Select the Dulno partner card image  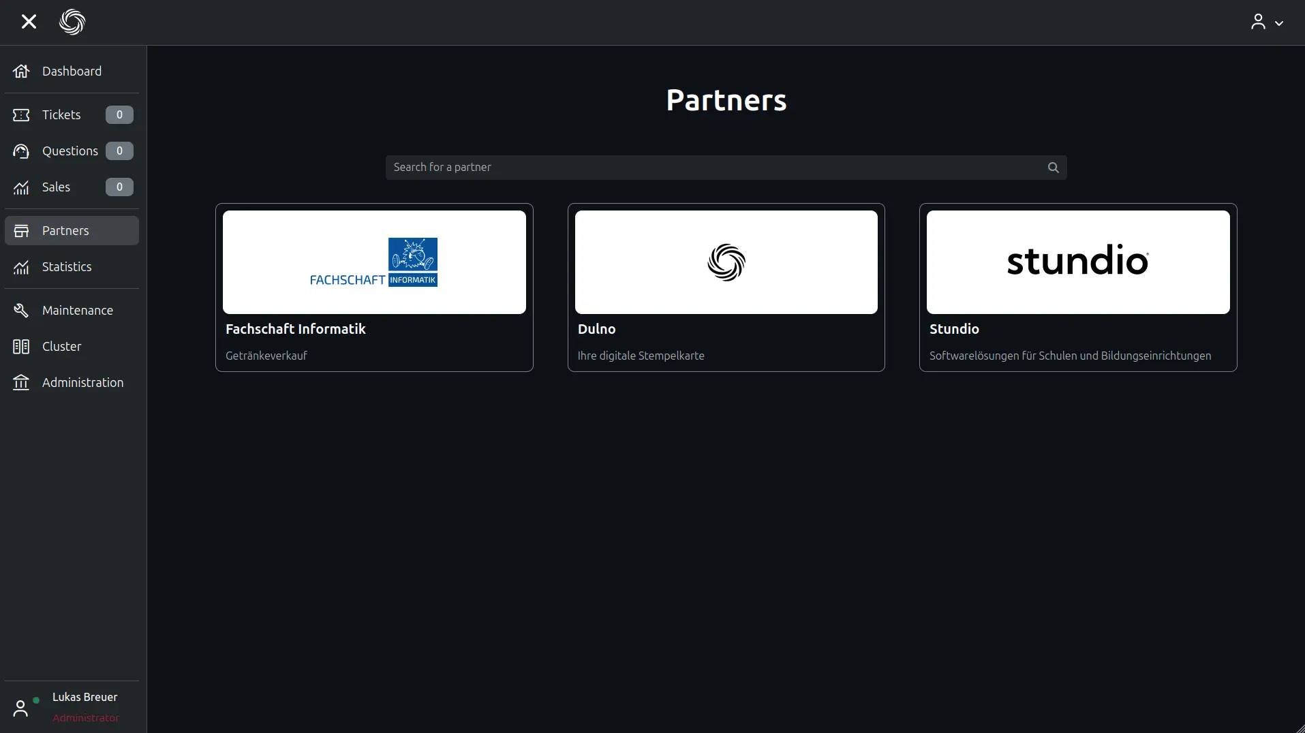click(x=726, y=262)
